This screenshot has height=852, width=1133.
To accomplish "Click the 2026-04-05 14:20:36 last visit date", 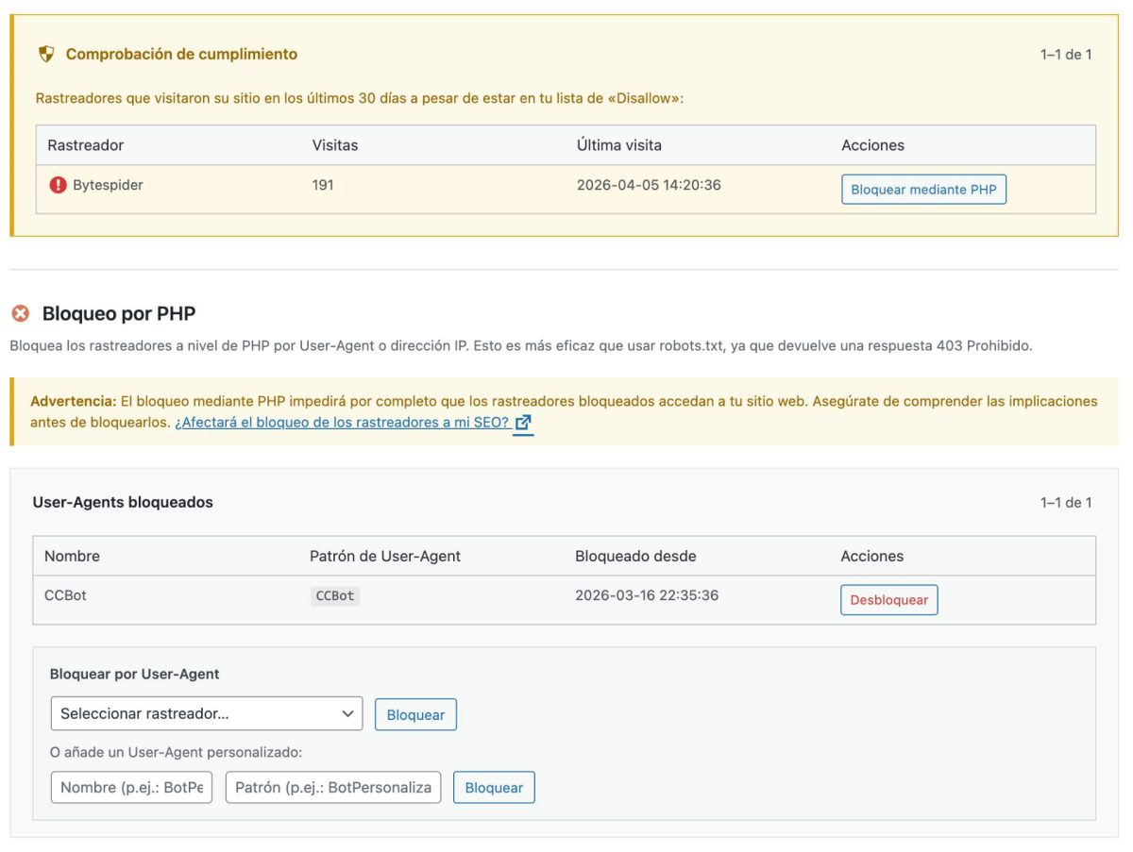I will (x=649, y=185).
